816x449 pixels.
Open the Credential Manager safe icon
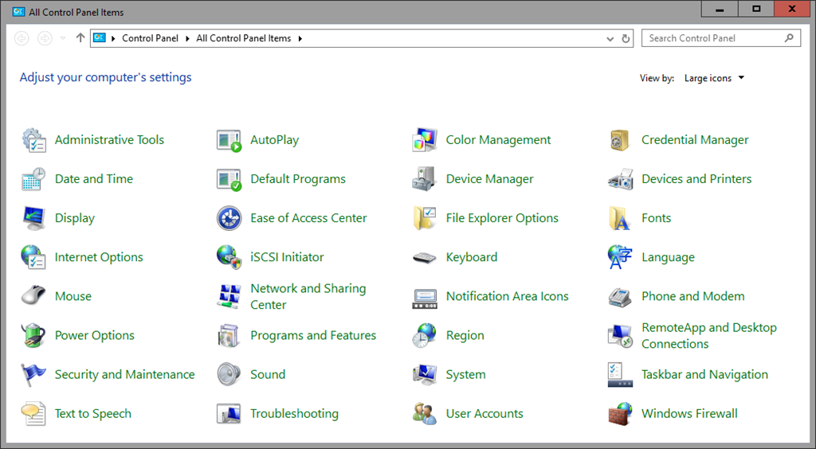click(620, 140)
